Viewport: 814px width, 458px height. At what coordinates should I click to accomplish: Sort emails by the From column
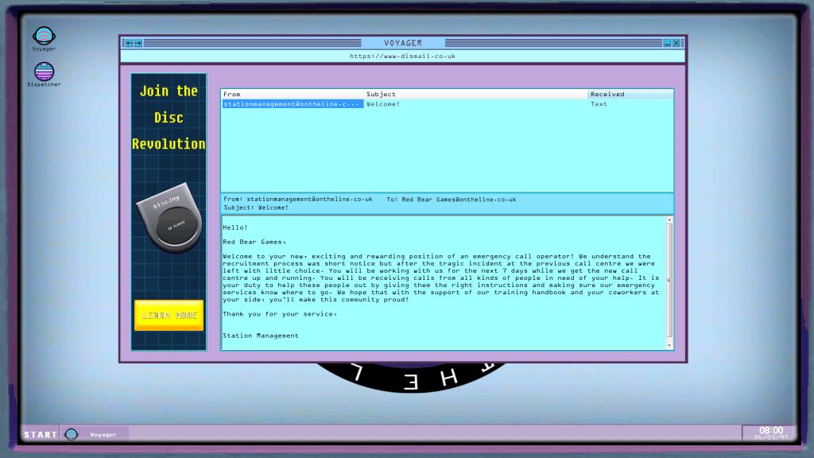click(292, 94)
